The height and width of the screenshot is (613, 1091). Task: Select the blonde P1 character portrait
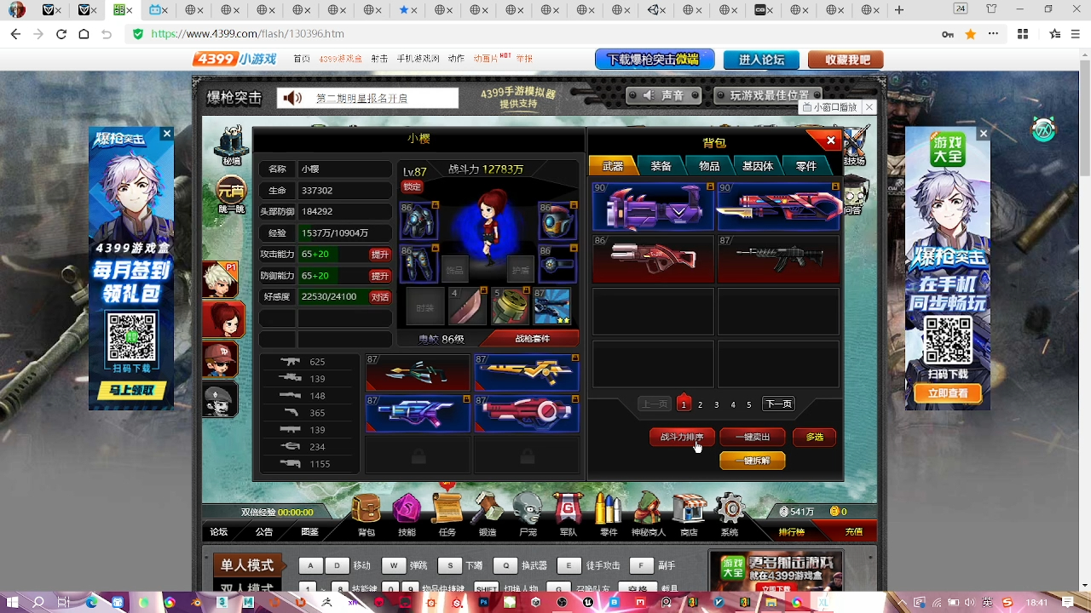coord(221,279)
